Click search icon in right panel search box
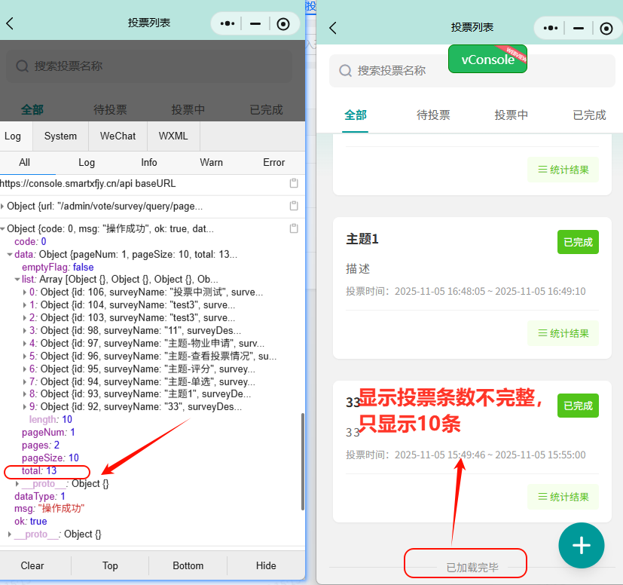623x585 pixels. tap(346, 70)
